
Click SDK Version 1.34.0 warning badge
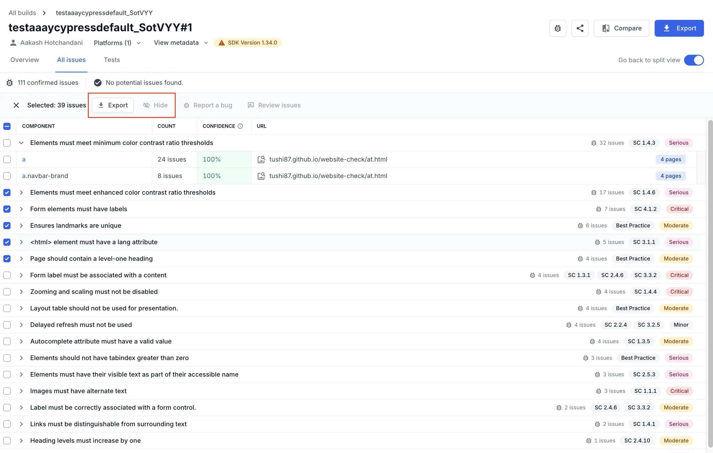[248, 43]
